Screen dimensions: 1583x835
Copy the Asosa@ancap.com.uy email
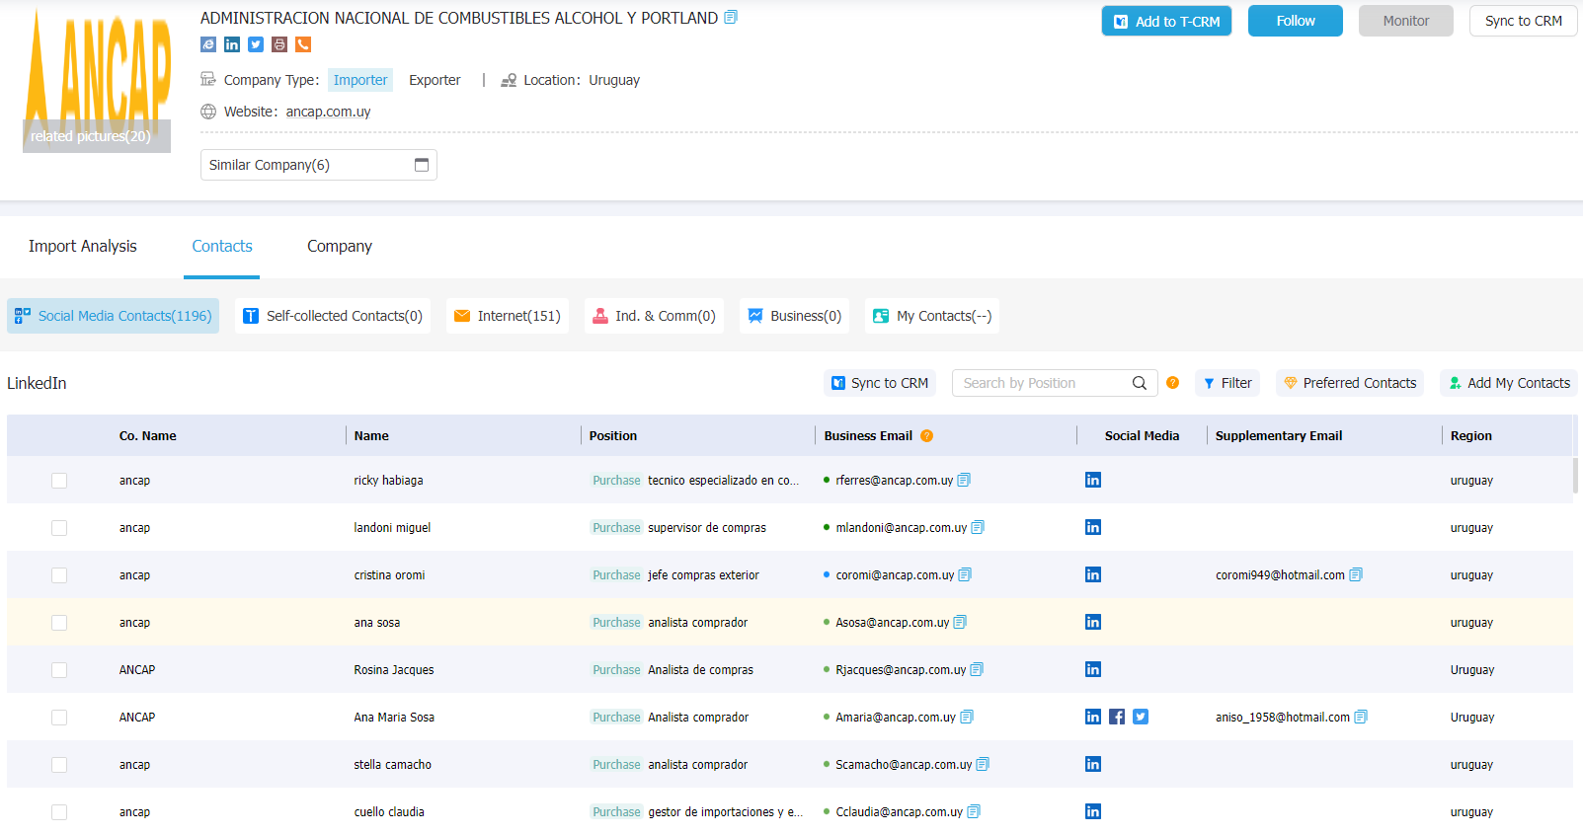coord(960,622)
